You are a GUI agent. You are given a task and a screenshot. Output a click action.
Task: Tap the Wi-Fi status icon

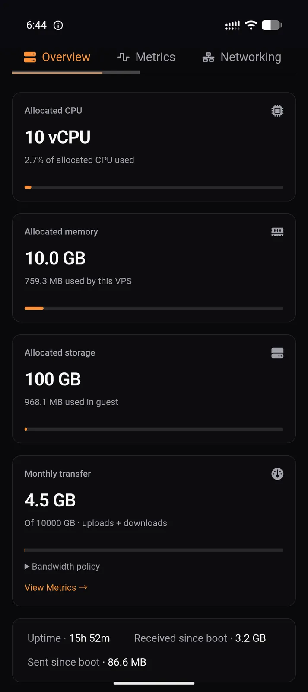tap(251, 25)
